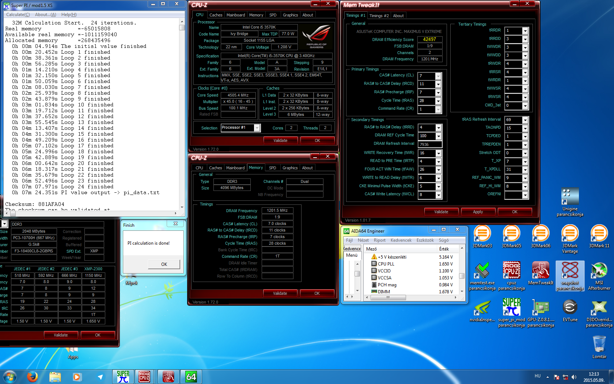Open CAS# Latency (CL) dropdown in MemTweakIt
This screenshot has height=384, width=614.
[x=438, y=76]
